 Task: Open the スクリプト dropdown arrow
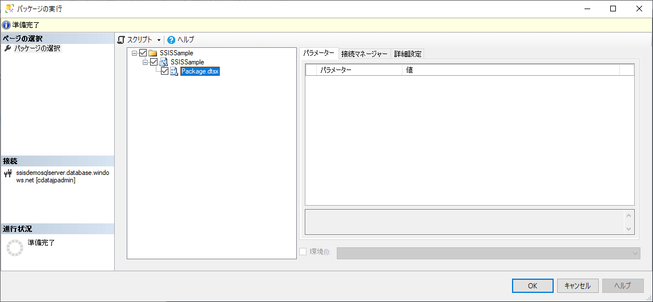click(159, 40)
